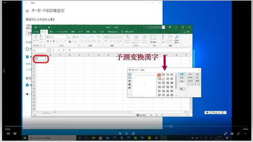This screenshot has width=253, height=142.
Task: Click the AutoSum sigma icon
Action: coord(162,36)
